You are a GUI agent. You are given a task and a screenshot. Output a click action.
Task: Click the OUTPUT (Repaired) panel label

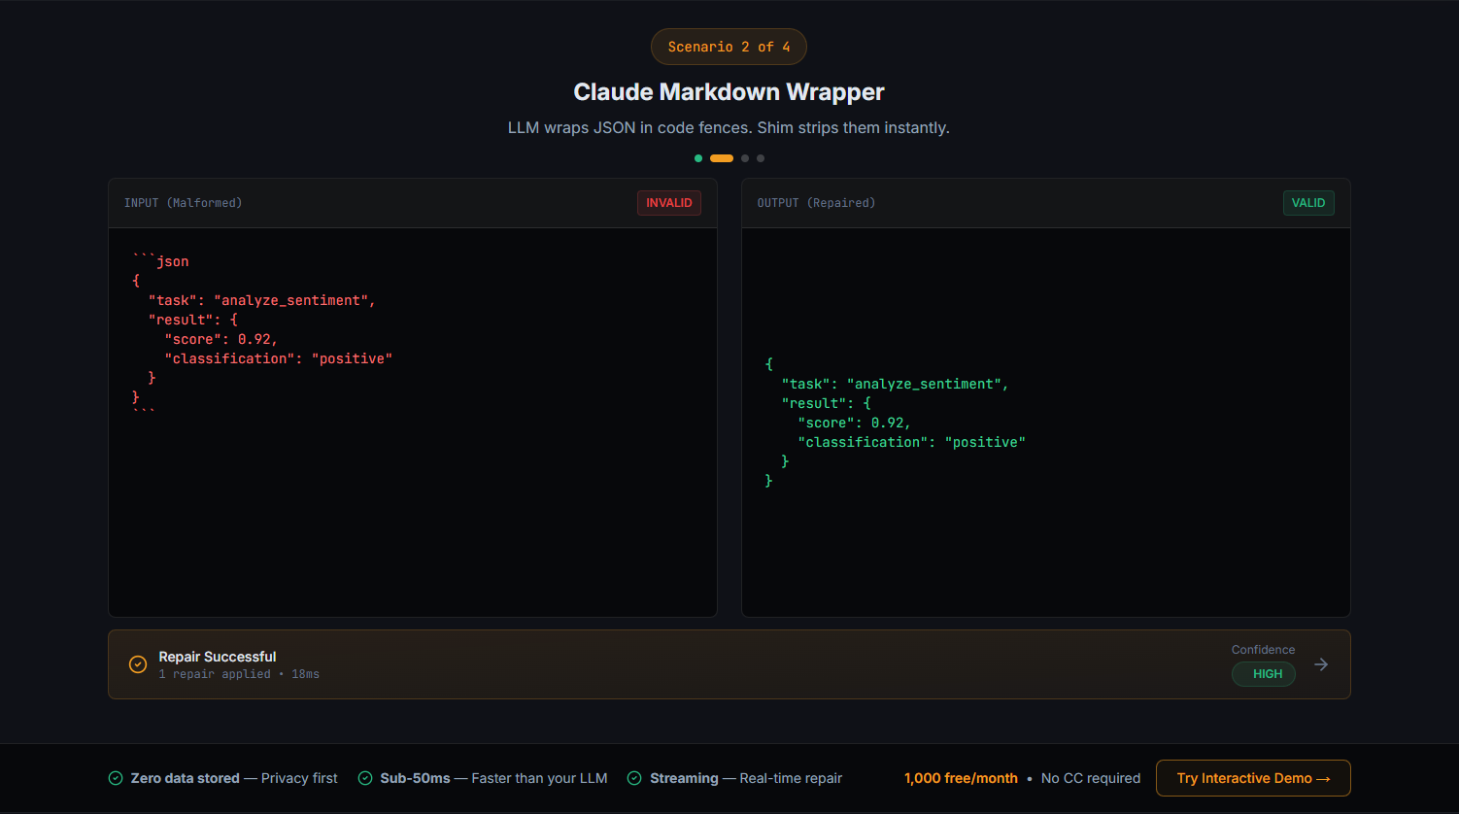coord(816,203)
